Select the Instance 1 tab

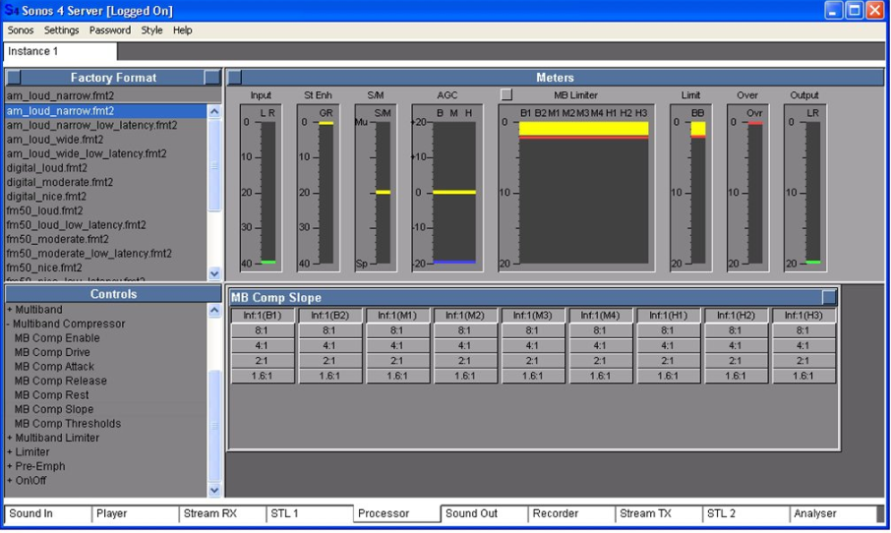60,51
